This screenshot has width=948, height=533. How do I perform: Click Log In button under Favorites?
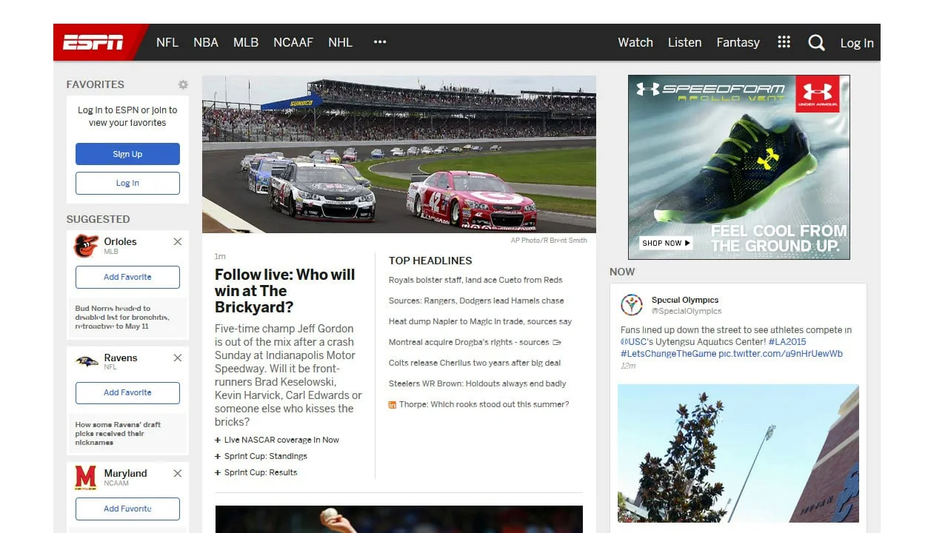point(127,183)
